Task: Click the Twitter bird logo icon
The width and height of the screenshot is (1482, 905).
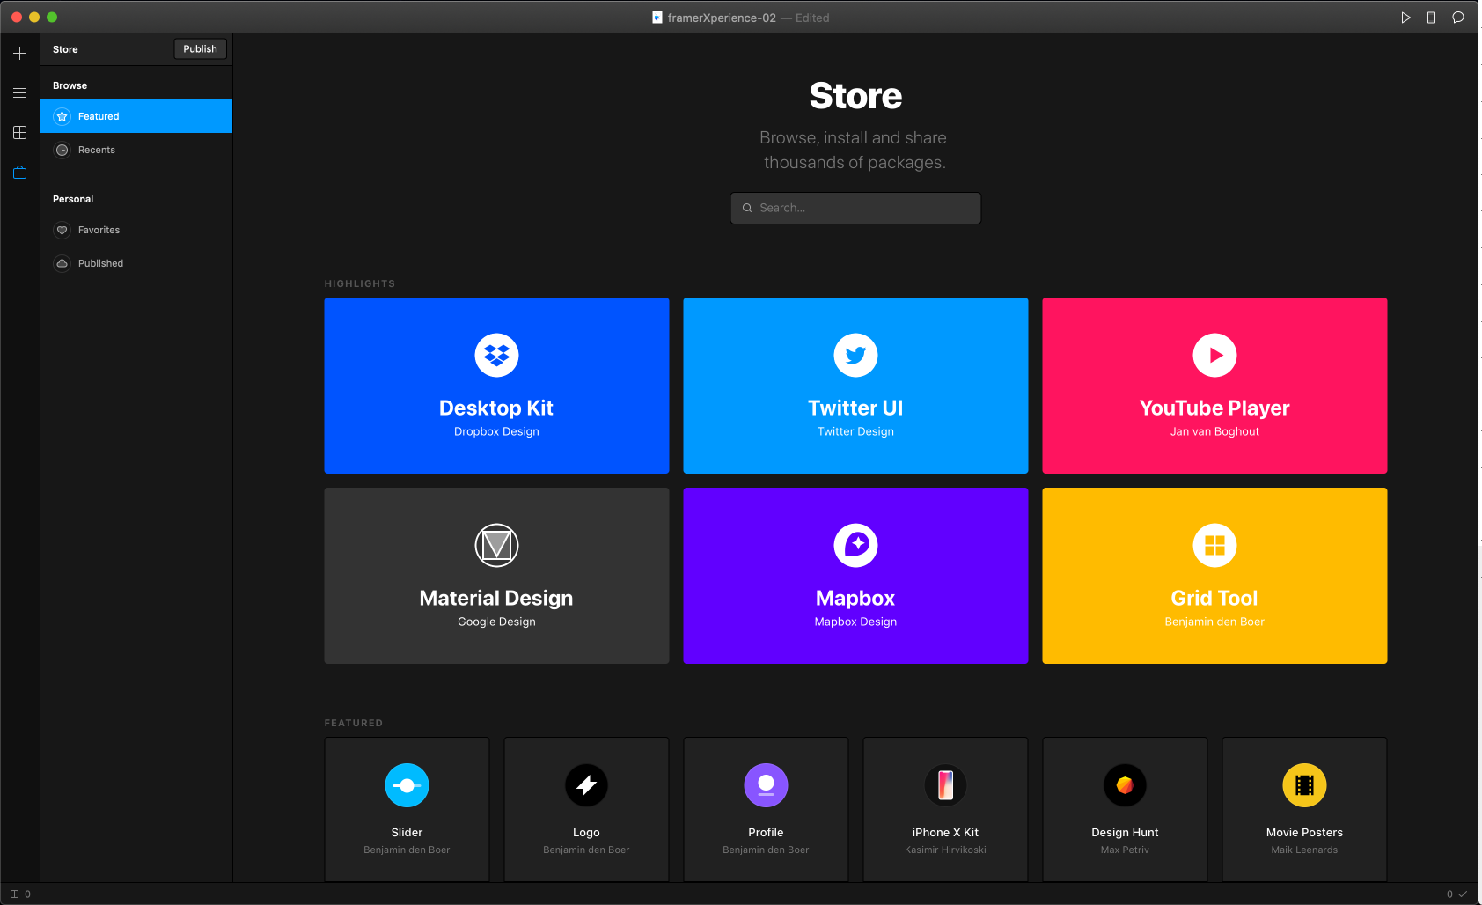Action: click(855, 356)
